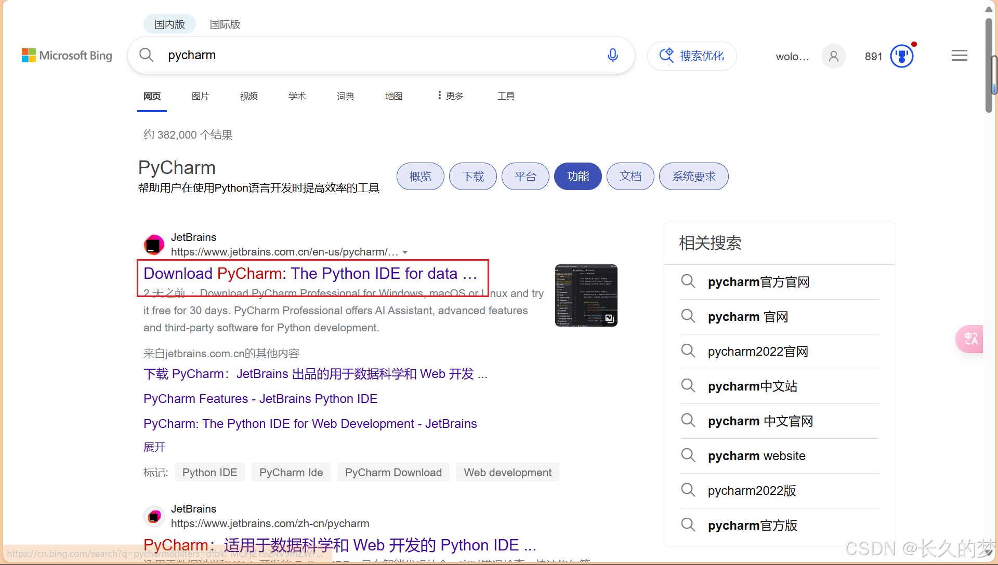
Task: Switch to the 图片 tab
Action: tap(200, 96)
